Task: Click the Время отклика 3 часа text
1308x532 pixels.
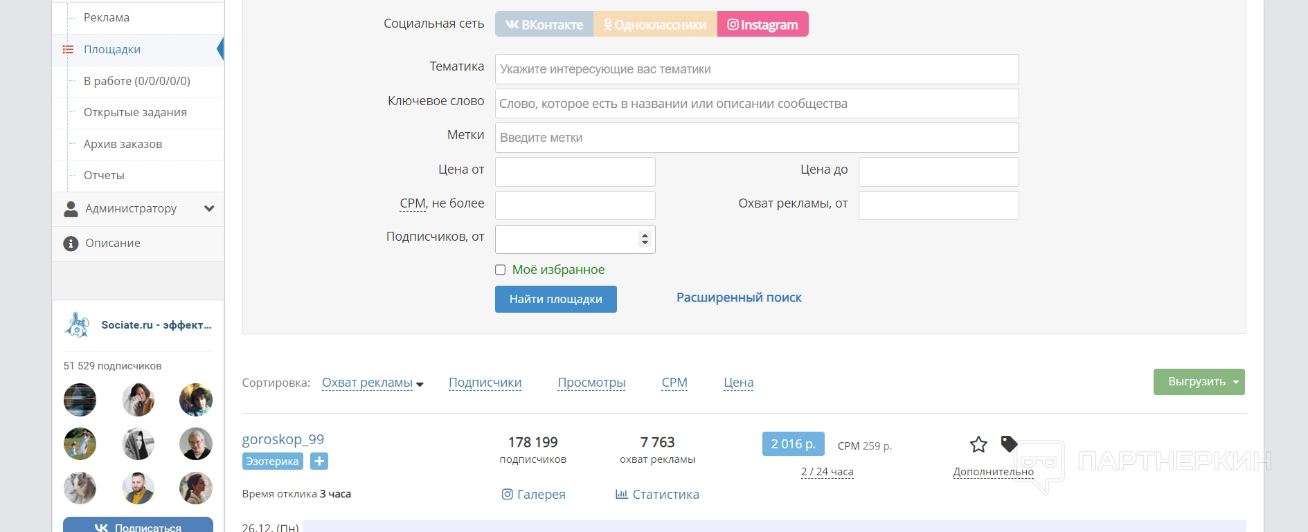Action: 296,494
